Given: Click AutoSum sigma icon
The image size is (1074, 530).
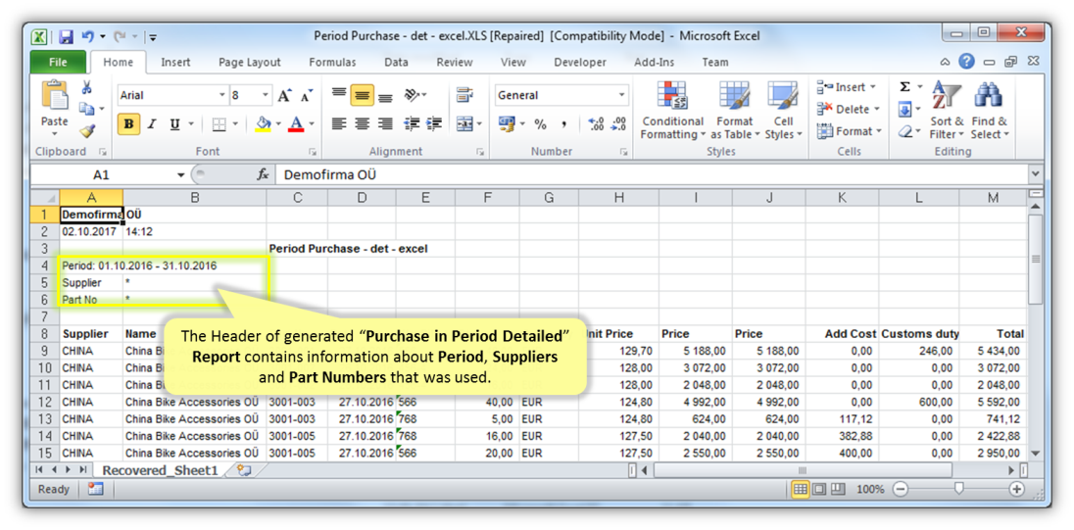Looking at the screenshot, I should 904,87.
